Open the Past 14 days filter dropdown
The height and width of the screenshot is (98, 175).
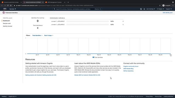[49, 35]
